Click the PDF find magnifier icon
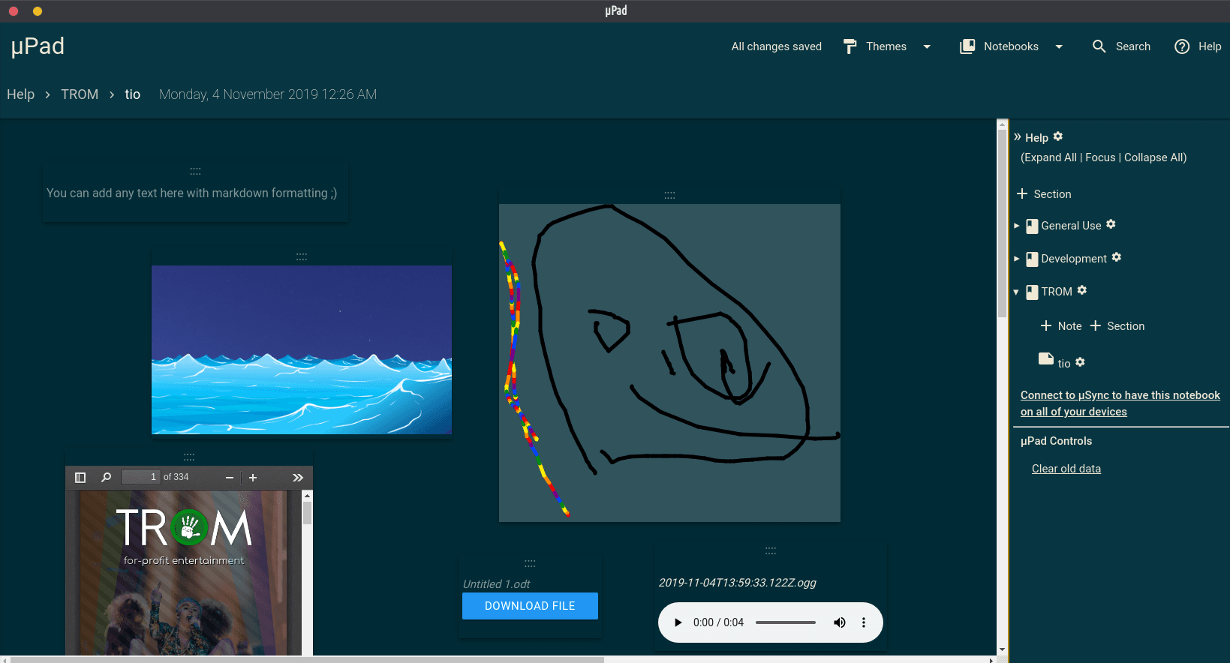This screenshot has width=1230, height=663. (x=106, y=477)
